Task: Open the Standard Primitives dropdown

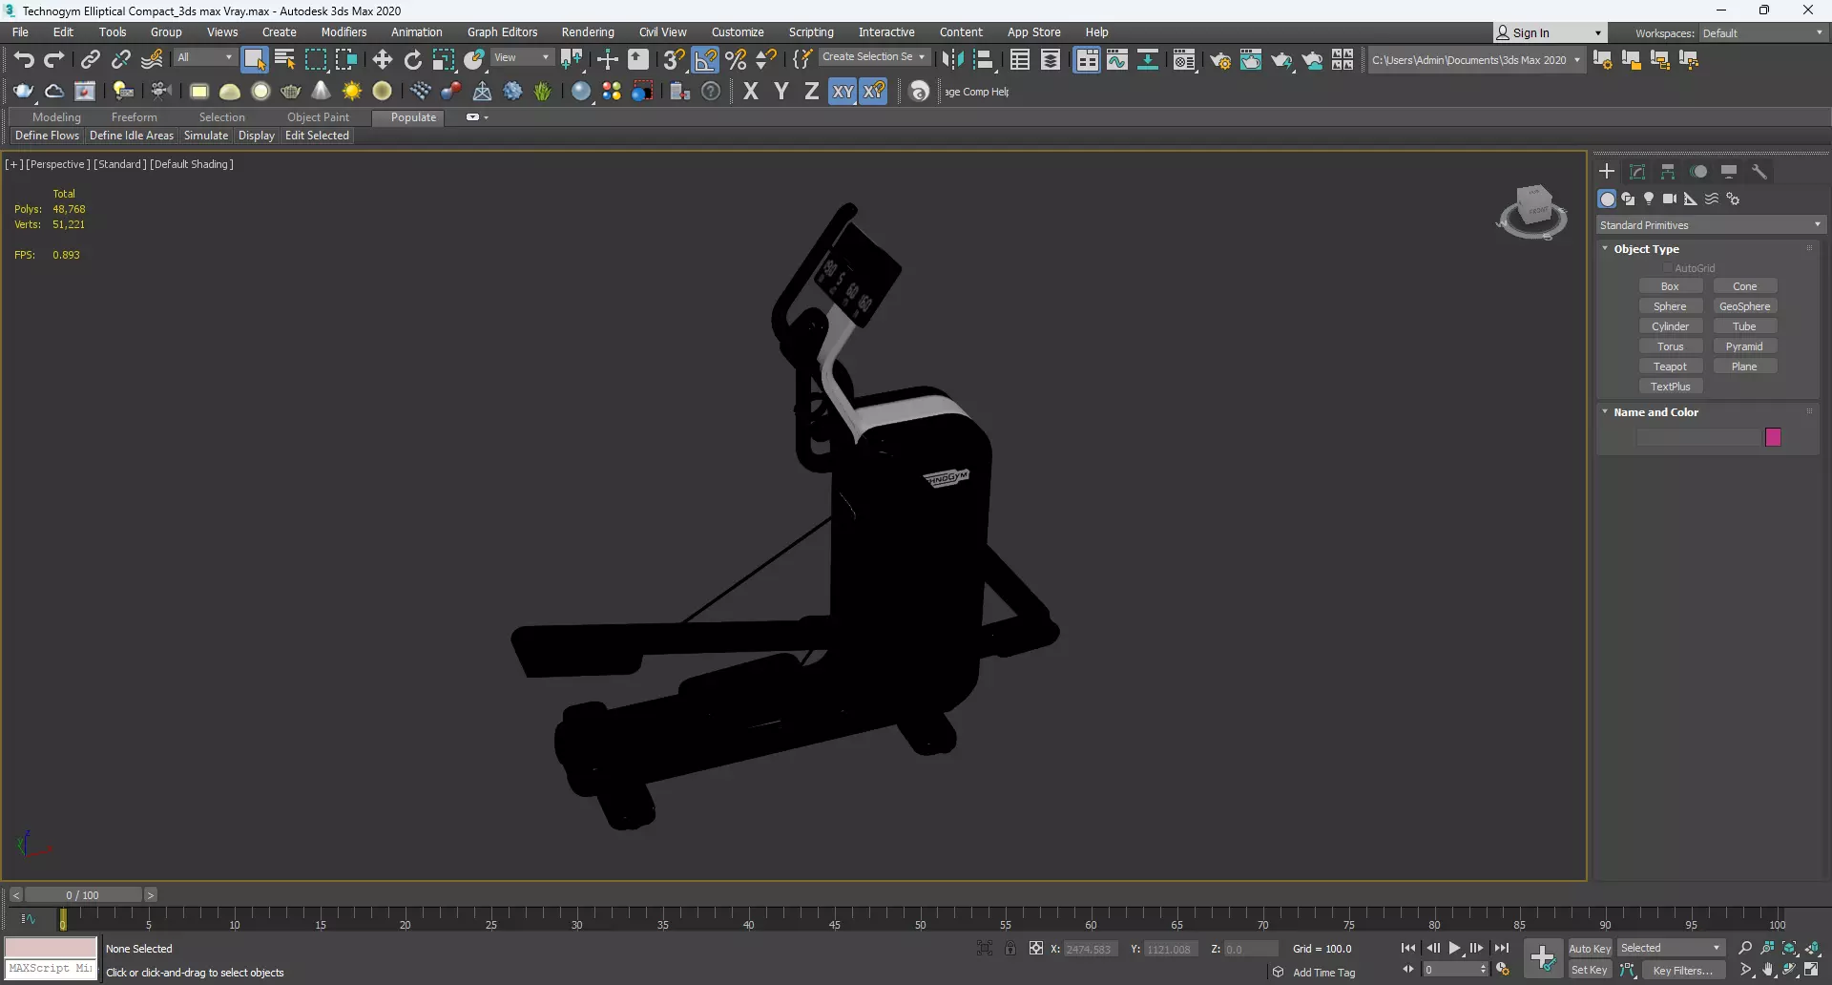Action: (x=1711, y=225)
